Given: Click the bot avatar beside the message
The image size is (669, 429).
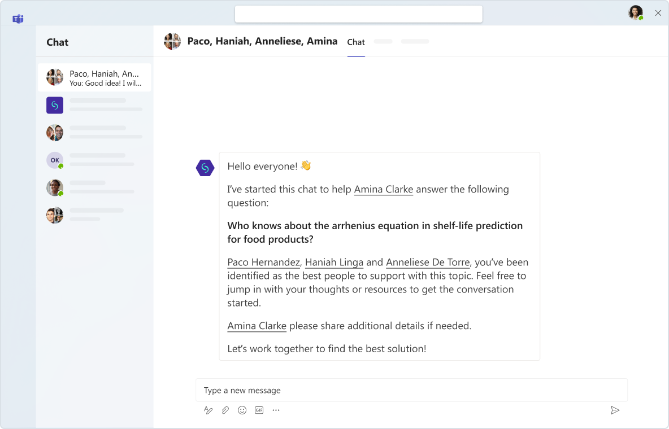Looking at the screenshot, I should click(x=205, y=168).
